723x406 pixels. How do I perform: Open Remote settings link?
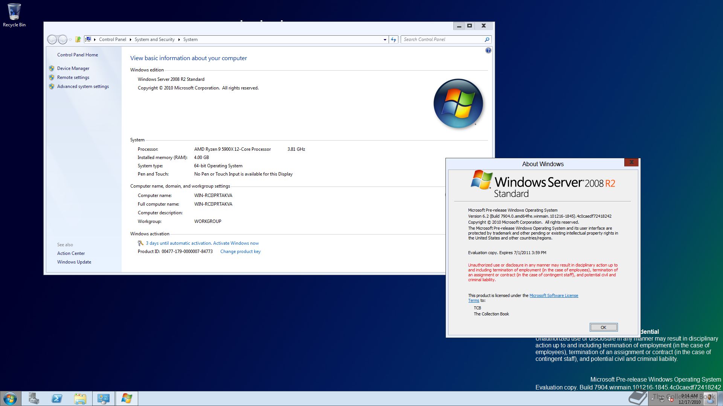click(73, 77)
